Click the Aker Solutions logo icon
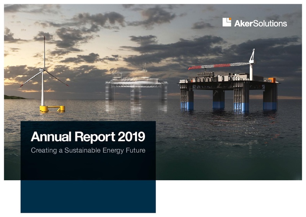The image size is (306, 217). click(227, 22)
